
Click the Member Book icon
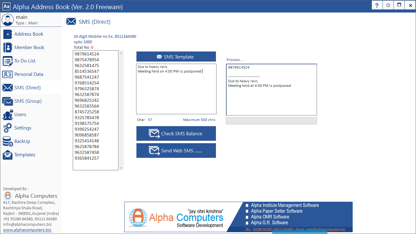(8, 48)
